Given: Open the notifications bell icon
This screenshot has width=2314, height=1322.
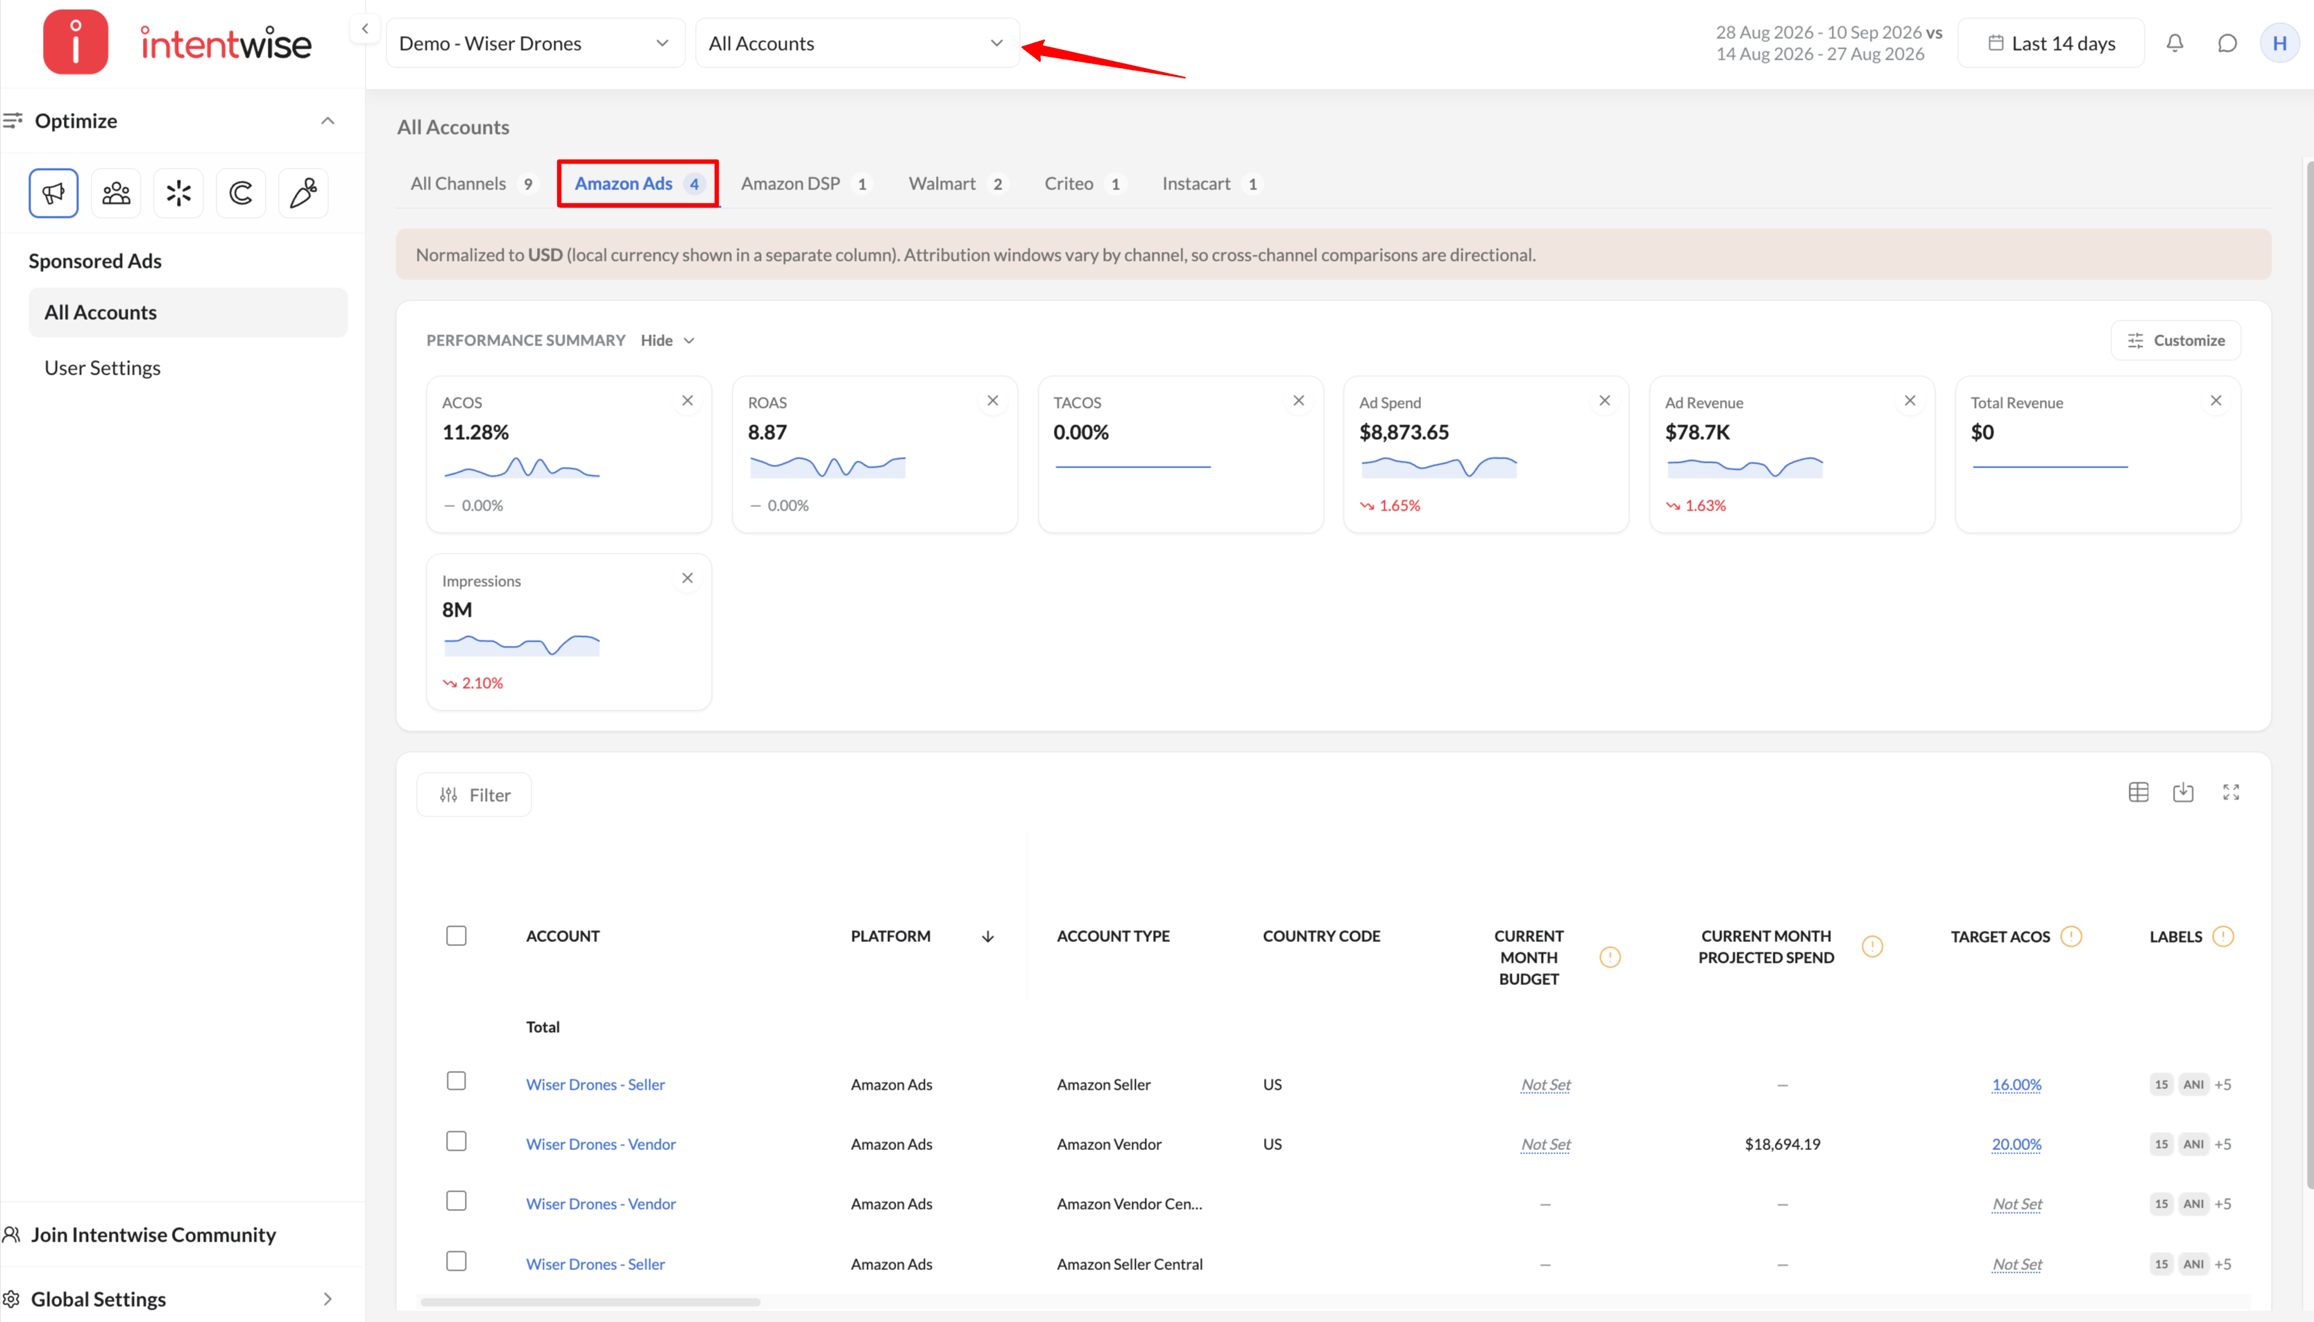Looking at the screenshot, I should [x=2175, y=43].
